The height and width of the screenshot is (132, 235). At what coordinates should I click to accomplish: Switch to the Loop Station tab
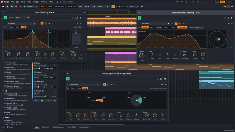click(84, 127)
